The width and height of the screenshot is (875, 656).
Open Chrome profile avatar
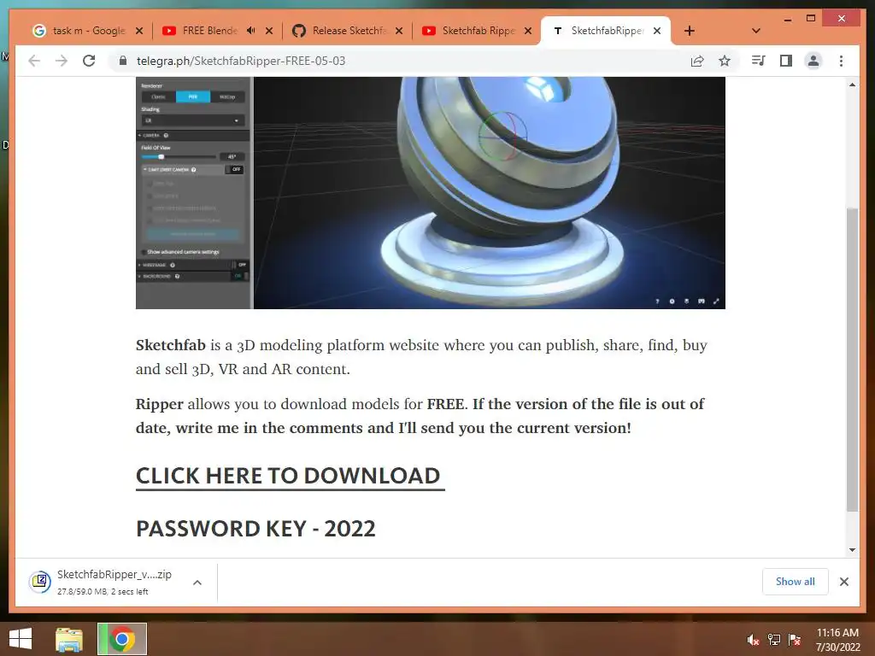pyautogui.click(x=813, y=61)
